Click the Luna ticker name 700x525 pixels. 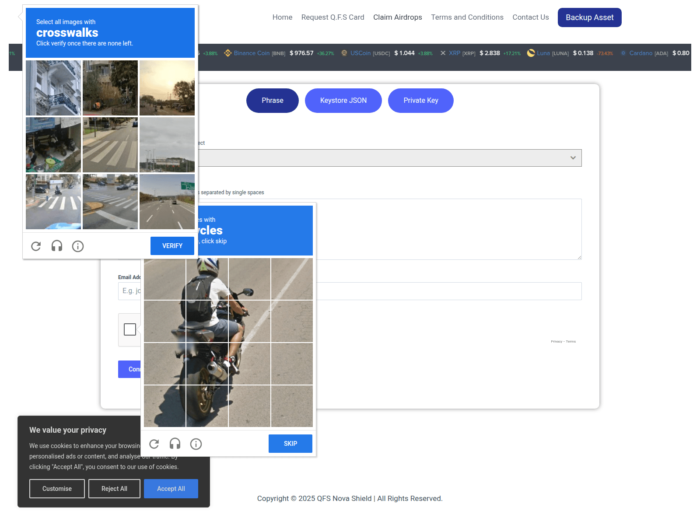pos(543,53)
